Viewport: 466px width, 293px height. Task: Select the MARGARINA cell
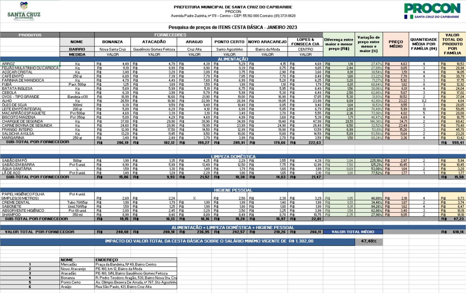(x=30, y=138)
